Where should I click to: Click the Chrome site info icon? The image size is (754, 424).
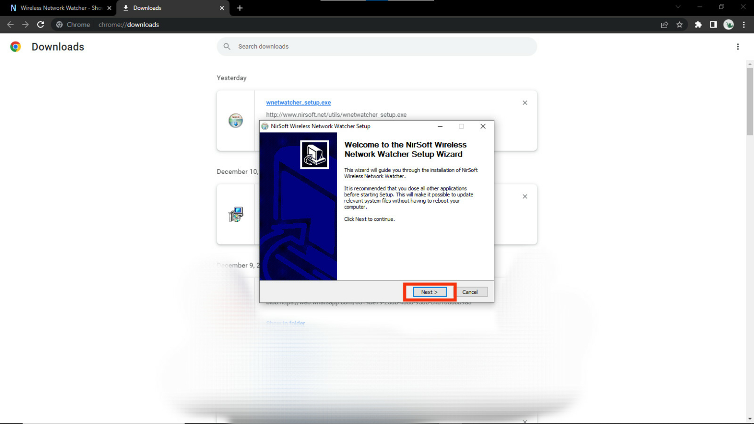[x=59, y=25]
